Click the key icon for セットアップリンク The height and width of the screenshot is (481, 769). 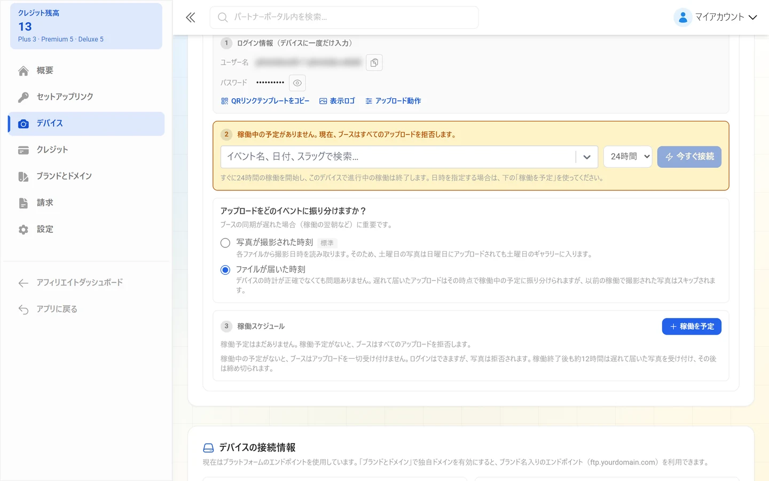pyautogui.click(x=23, y=97)
